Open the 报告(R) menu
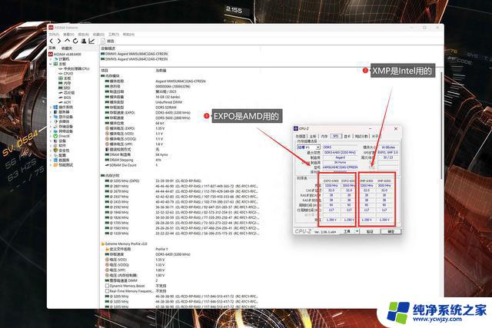492x328 pixels. pyautogui.click(x=83, y=34)
